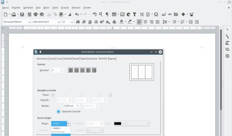Click the Insert Table icon
Screen dimensions: 232x136
(x=114, y=14)
